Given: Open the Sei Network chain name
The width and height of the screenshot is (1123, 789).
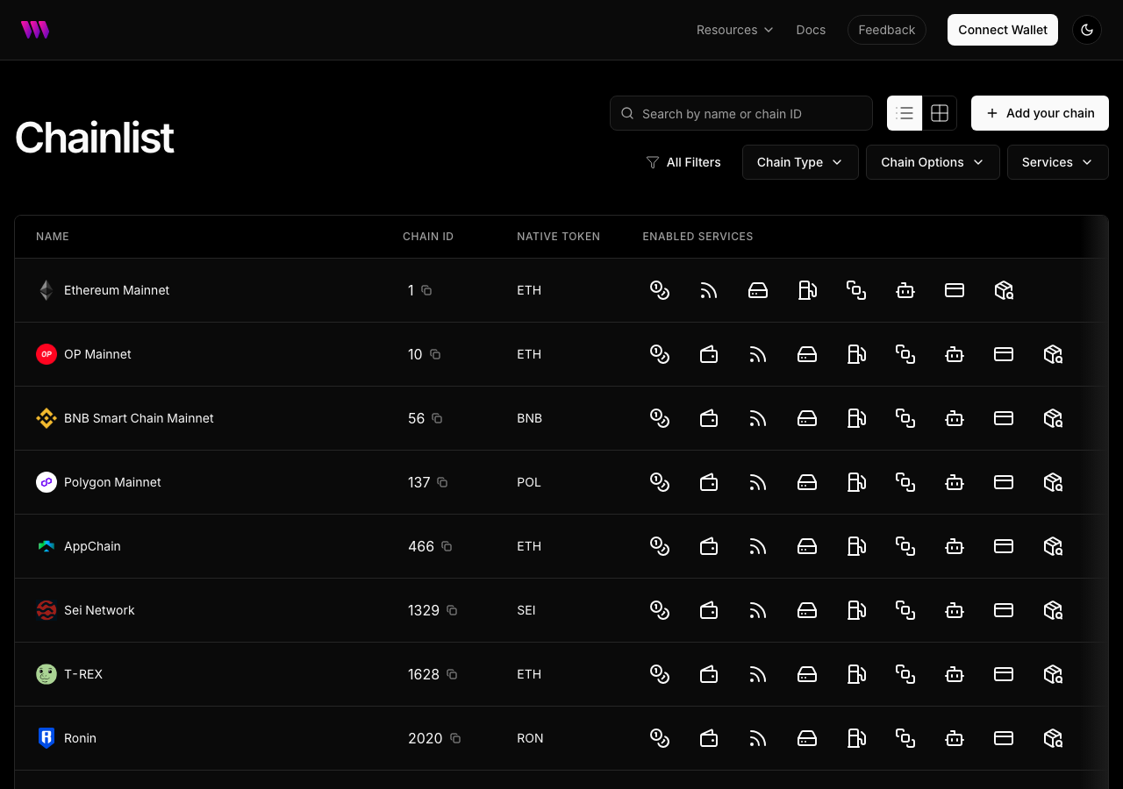Looking at the screenshot, I should (x=99, y=610).
